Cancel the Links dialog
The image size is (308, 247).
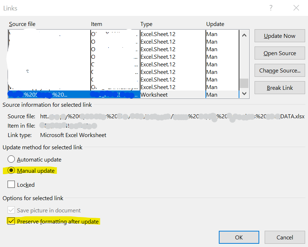pyautogui.click(x=285, y=237)
